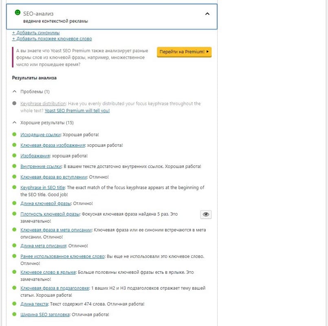Click the Ширина SEO заголовка link
The image size is (328, 326).
click(x=45, y=315)
